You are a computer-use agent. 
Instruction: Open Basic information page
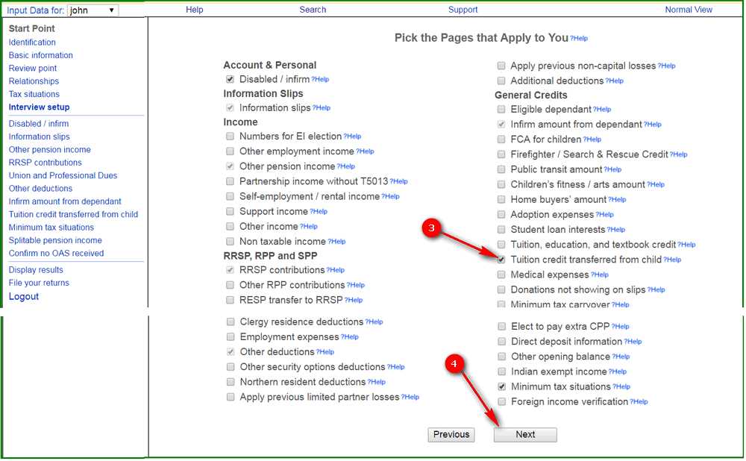click(40, 55)
